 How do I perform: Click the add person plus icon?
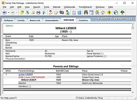67,13
